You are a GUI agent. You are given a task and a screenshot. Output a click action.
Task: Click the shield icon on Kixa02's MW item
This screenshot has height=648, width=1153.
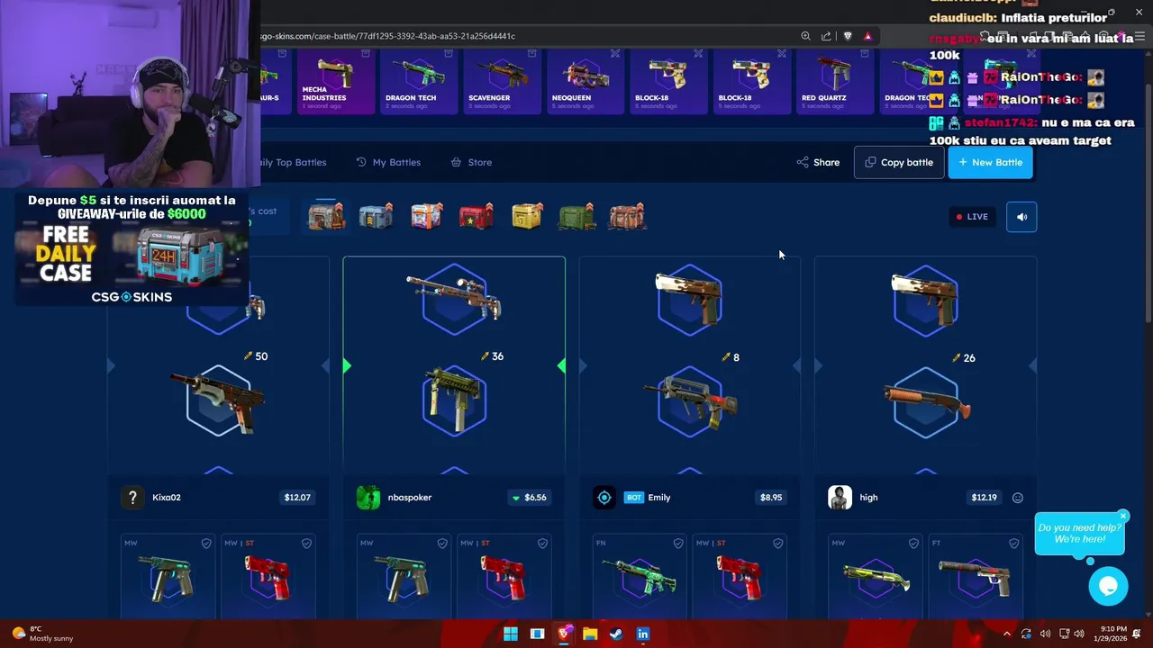[206, 544]
